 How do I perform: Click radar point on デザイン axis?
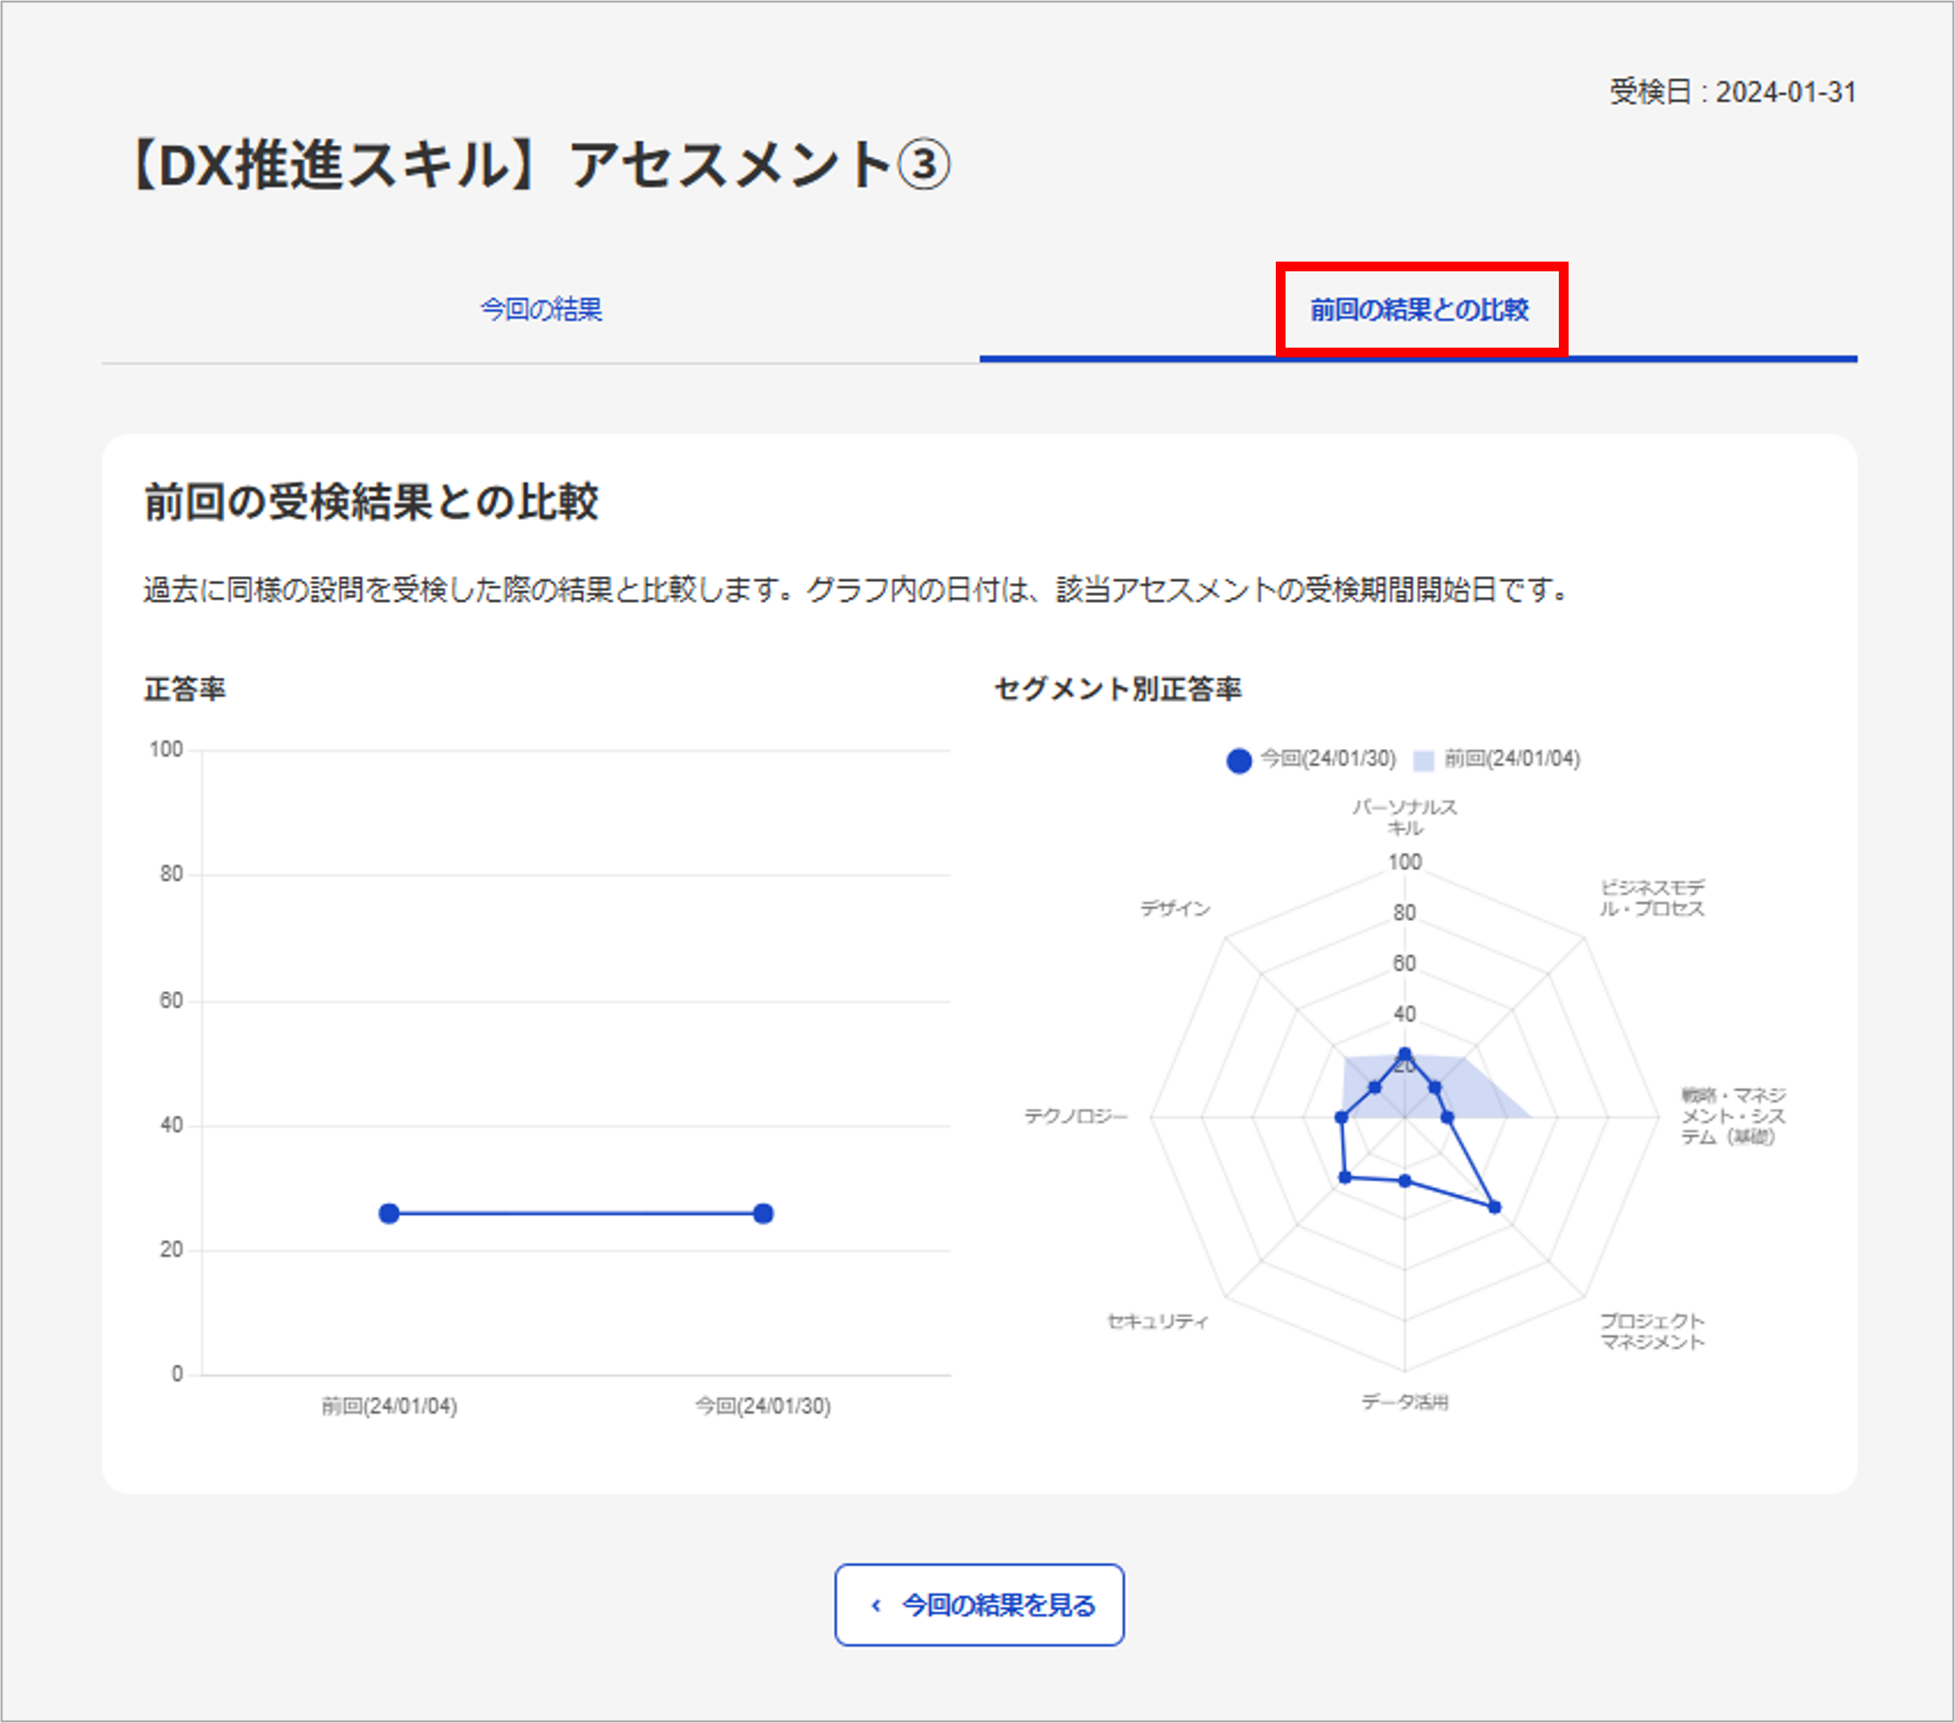(1374, 1087)
